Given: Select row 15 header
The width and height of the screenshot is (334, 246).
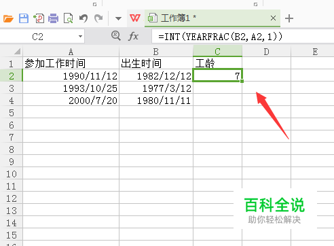Looking at the screenshot, I should (x=12, y=234).
